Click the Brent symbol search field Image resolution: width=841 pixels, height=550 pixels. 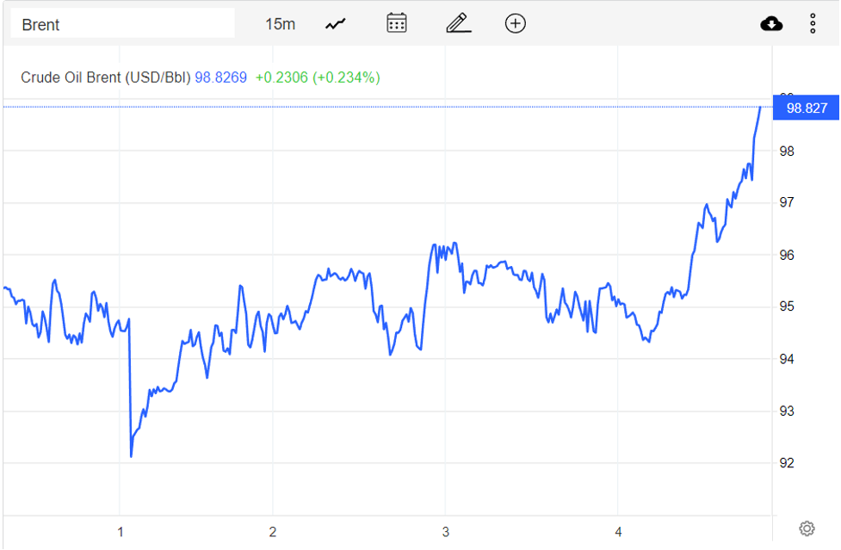(x=122, y=24)
